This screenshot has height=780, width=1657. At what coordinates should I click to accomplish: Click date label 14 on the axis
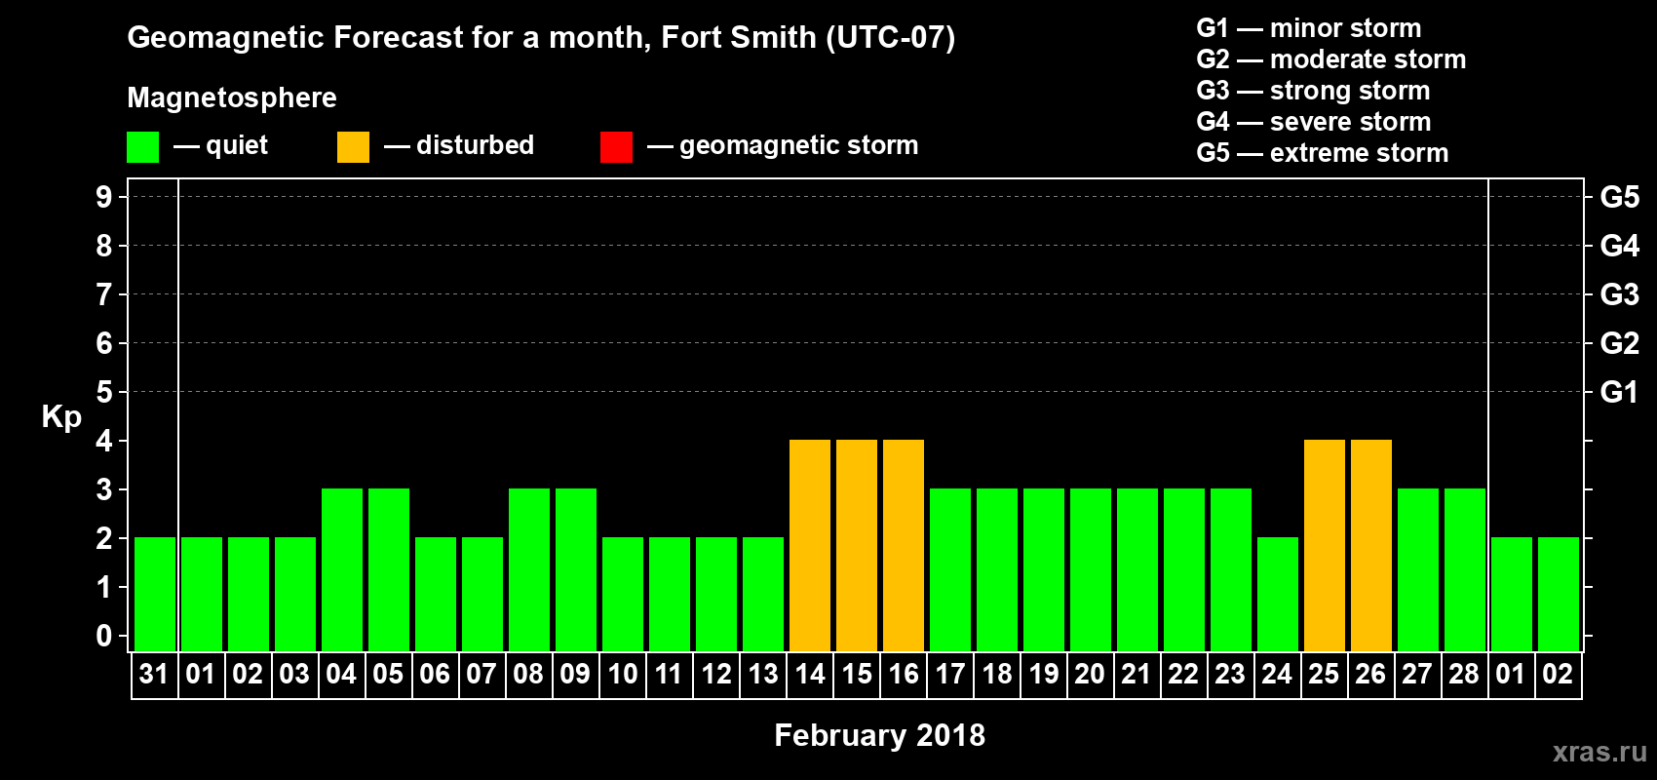click(x=809, y=675)
